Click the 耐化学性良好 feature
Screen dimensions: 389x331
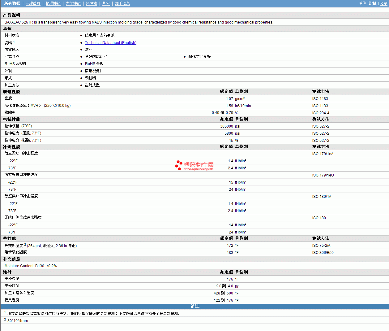coord(199,57)
